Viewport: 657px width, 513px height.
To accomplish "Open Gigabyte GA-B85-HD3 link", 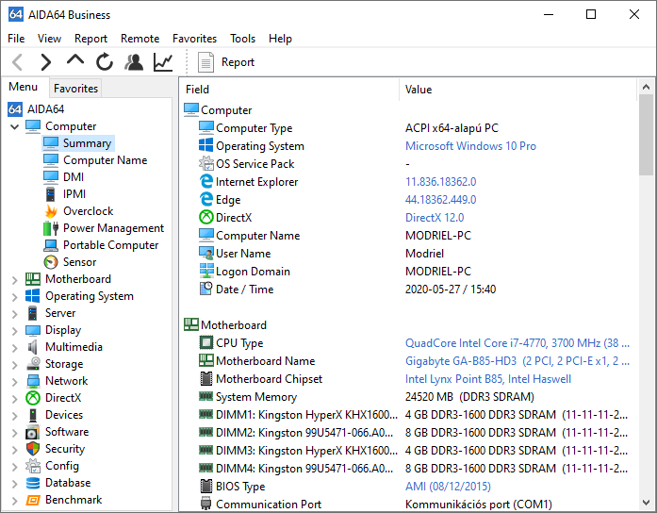I will pyautogui.click(x=517, y=361).
